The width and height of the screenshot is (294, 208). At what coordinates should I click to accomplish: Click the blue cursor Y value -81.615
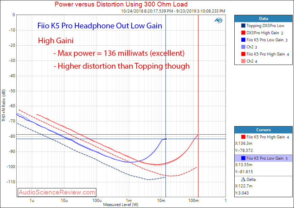coord(244,172)
